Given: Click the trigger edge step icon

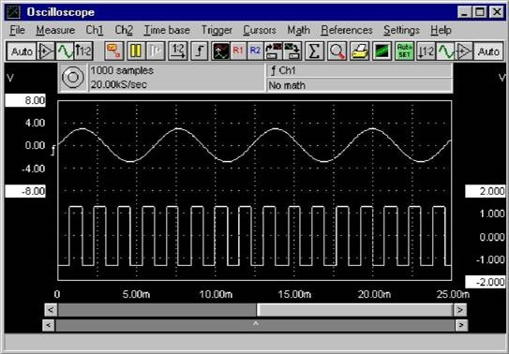Looking at the screenshot, I should (x=199, y=52).
